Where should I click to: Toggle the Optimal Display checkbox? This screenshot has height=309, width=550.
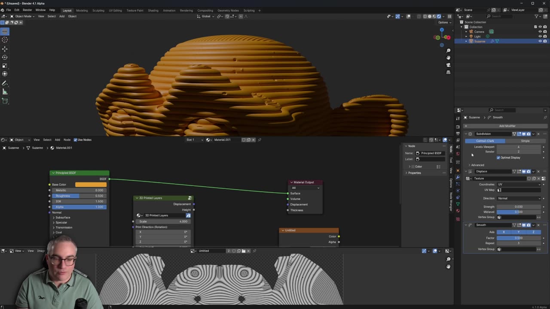tap(498, 158)
